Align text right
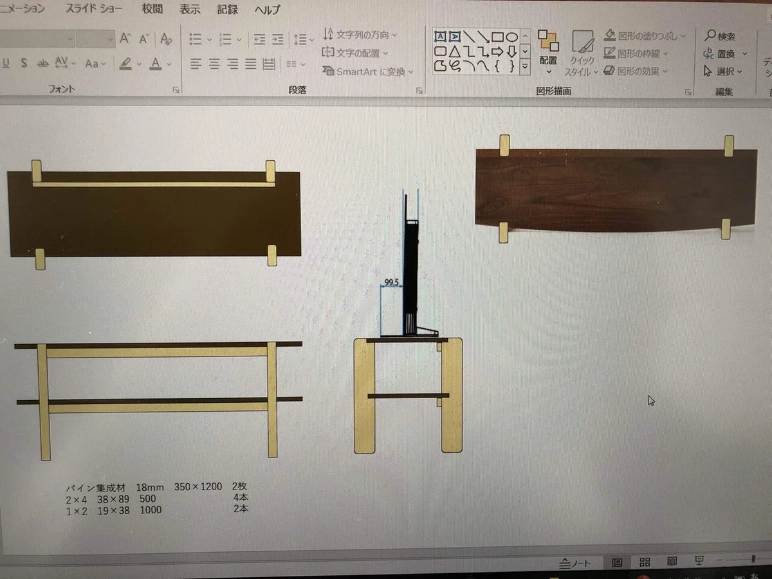This screenshot has width=772, height=579. point(232,64)
